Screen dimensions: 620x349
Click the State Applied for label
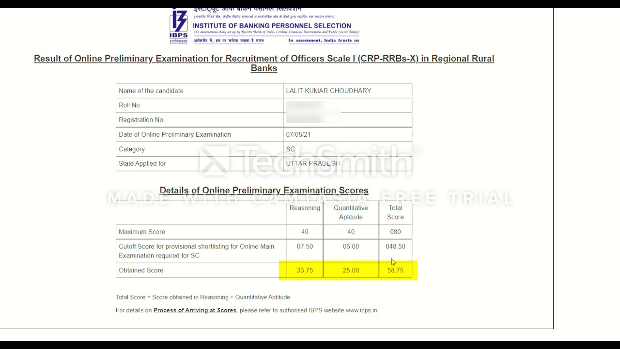click(x=142, y=163)
